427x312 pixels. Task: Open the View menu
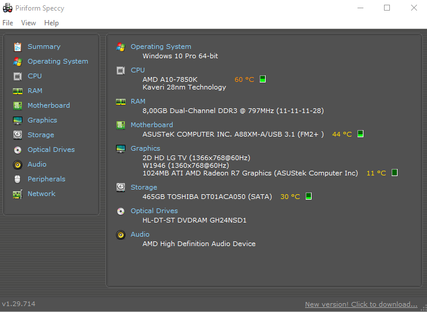29,23
